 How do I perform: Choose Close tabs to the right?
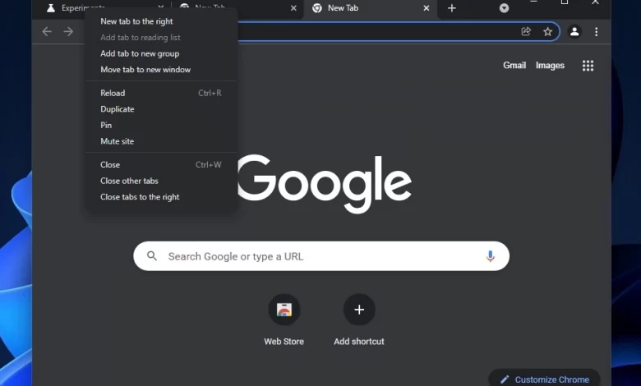[x=161, y=197]
